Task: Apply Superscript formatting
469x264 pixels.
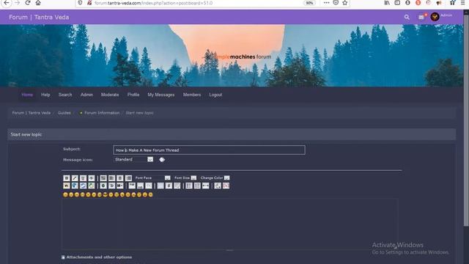Action: (132, 186)
